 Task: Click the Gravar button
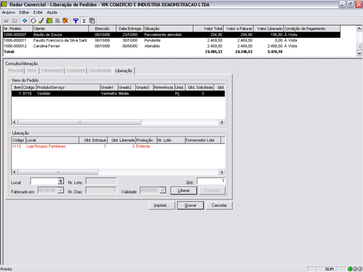[190, 206]
